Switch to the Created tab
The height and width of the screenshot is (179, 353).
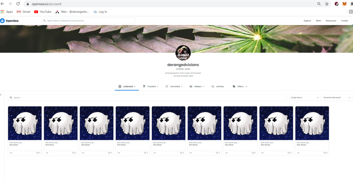click(x=150, y=86)
